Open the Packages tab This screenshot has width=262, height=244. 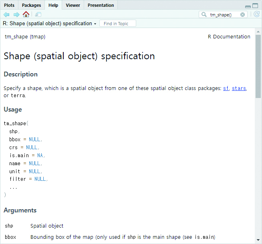tap(31, 5)
